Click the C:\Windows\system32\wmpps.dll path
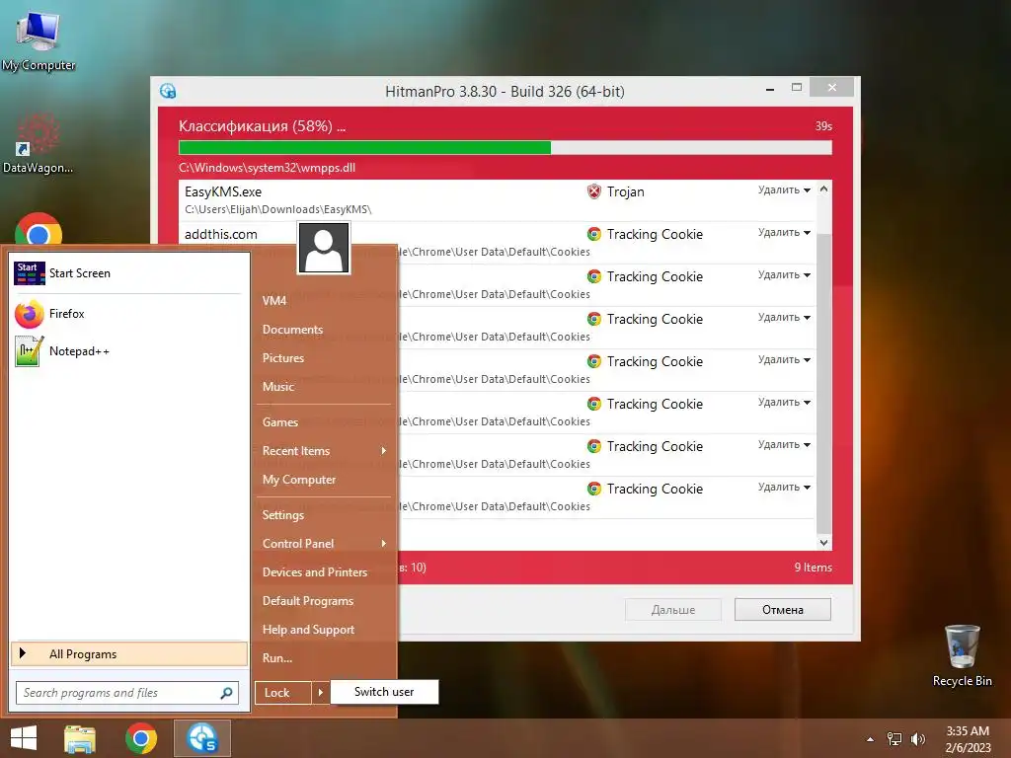 click(x=267, y=168)
